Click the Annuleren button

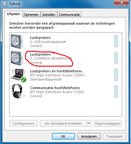pyautogui.click(x=89, y=136)
